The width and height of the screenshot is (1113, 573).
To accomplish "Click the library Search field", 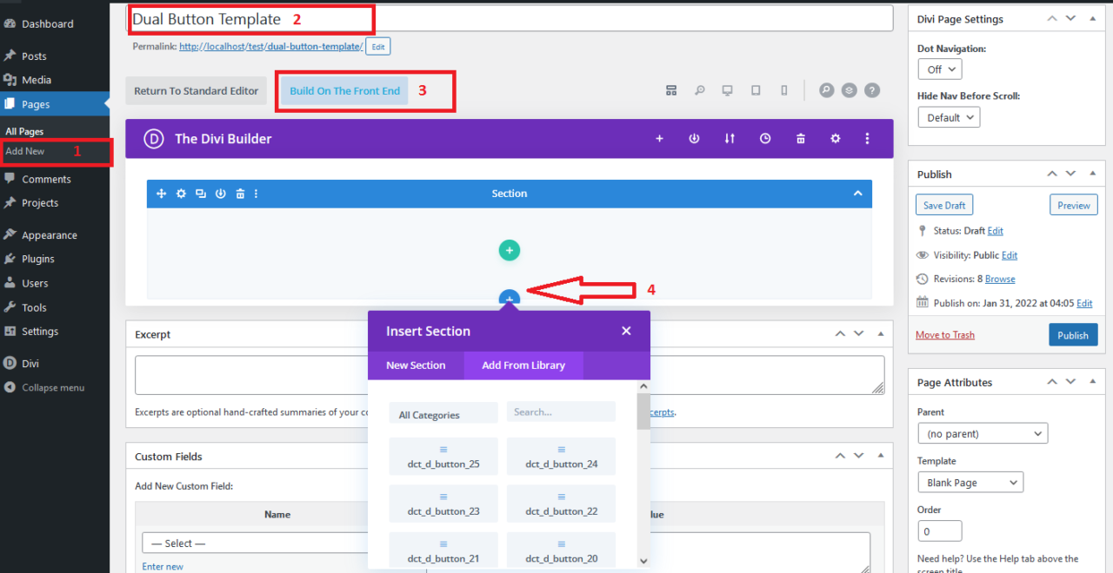I will [x=561, y=412].
